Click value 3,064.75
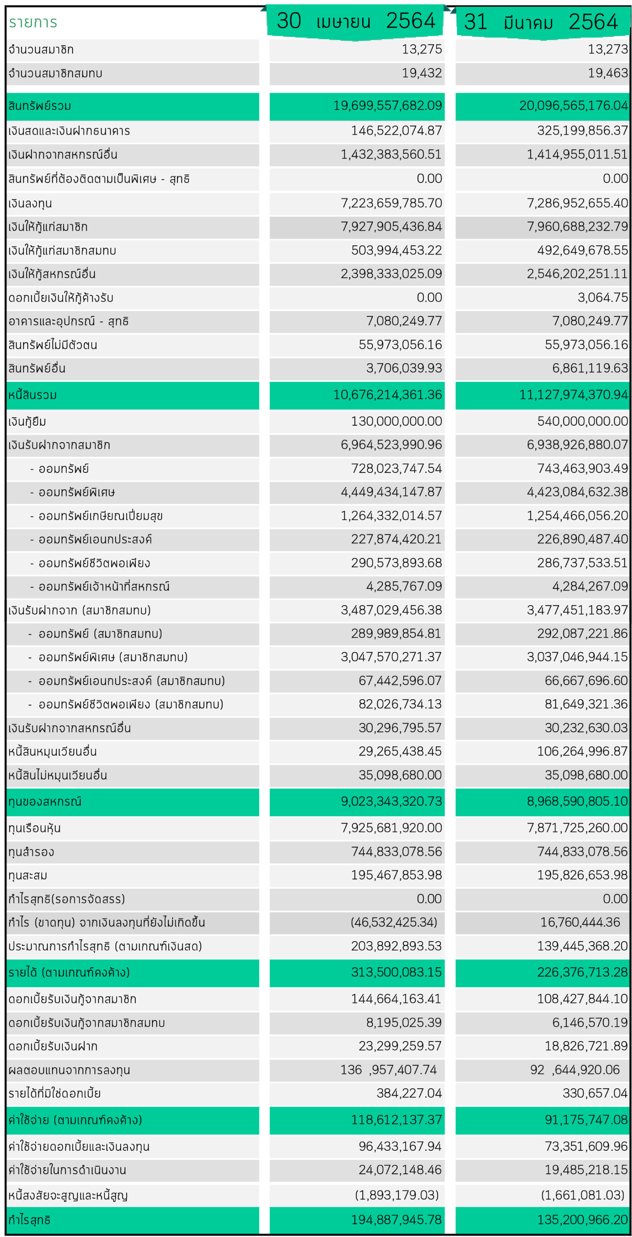The image size is (632, 1237). (603, 298)
